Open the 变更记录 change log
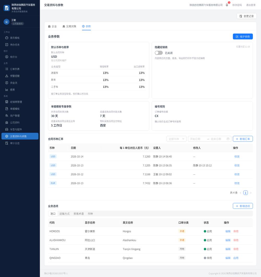This screenshot has height=277, width=261. tap(247, 16)
